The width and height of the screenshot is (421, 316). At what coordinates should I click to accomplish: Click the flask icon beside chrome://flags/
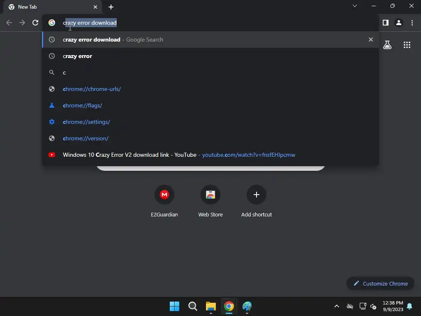pos(52,105)
